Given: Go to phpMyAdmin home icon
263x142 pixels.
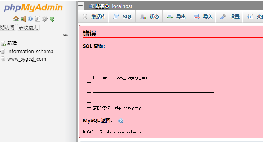Looking at the screenshot, I should [x=16, y=19].
